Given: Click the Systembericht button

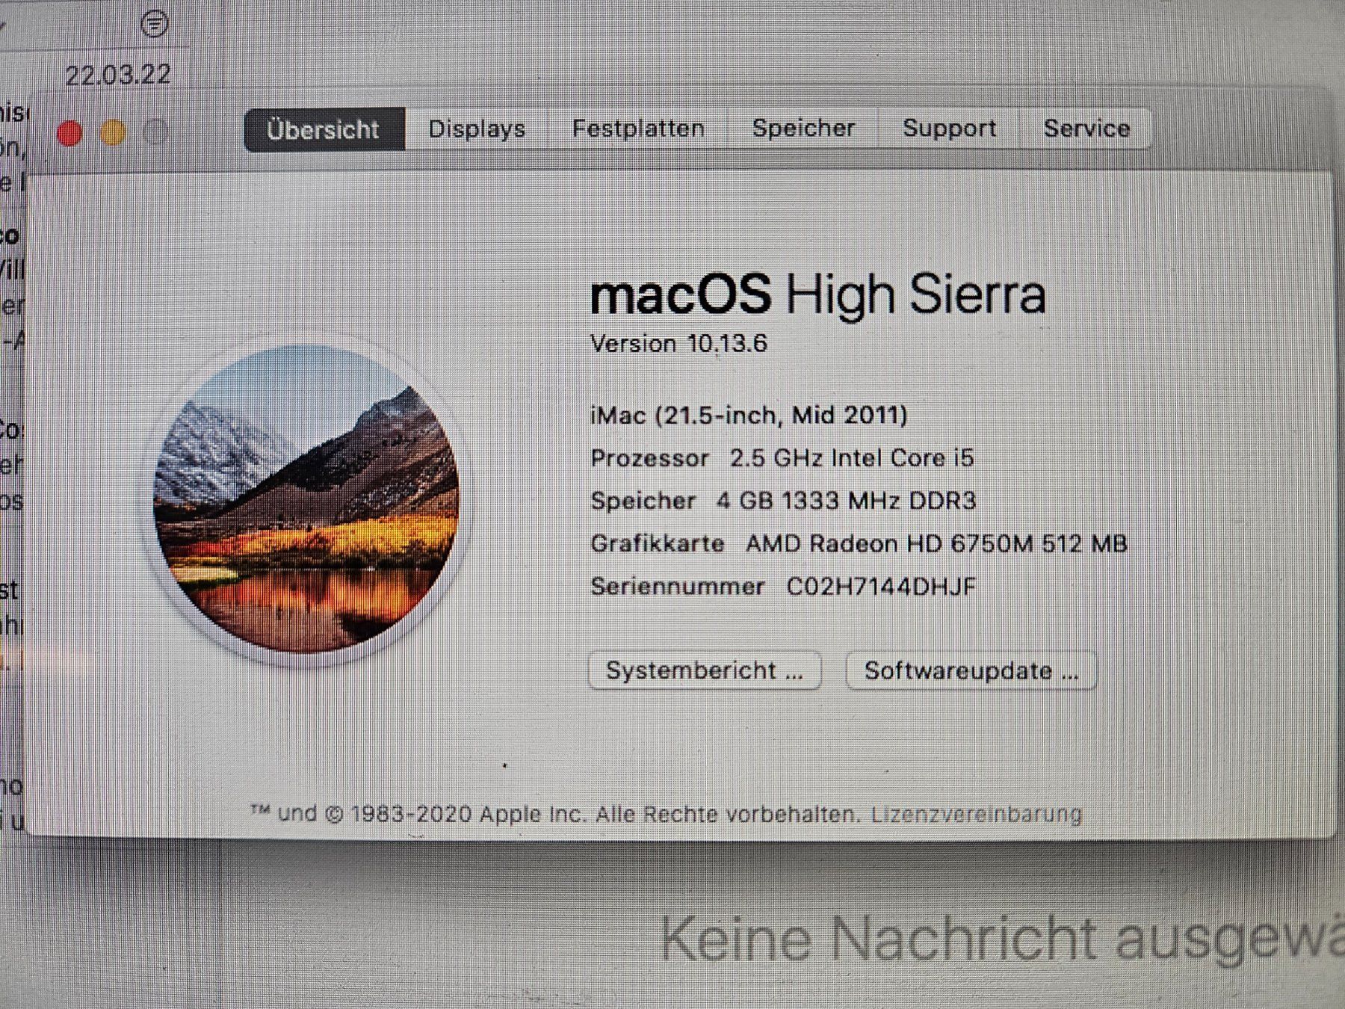Looking at the screenshot, I should point(705,670).
